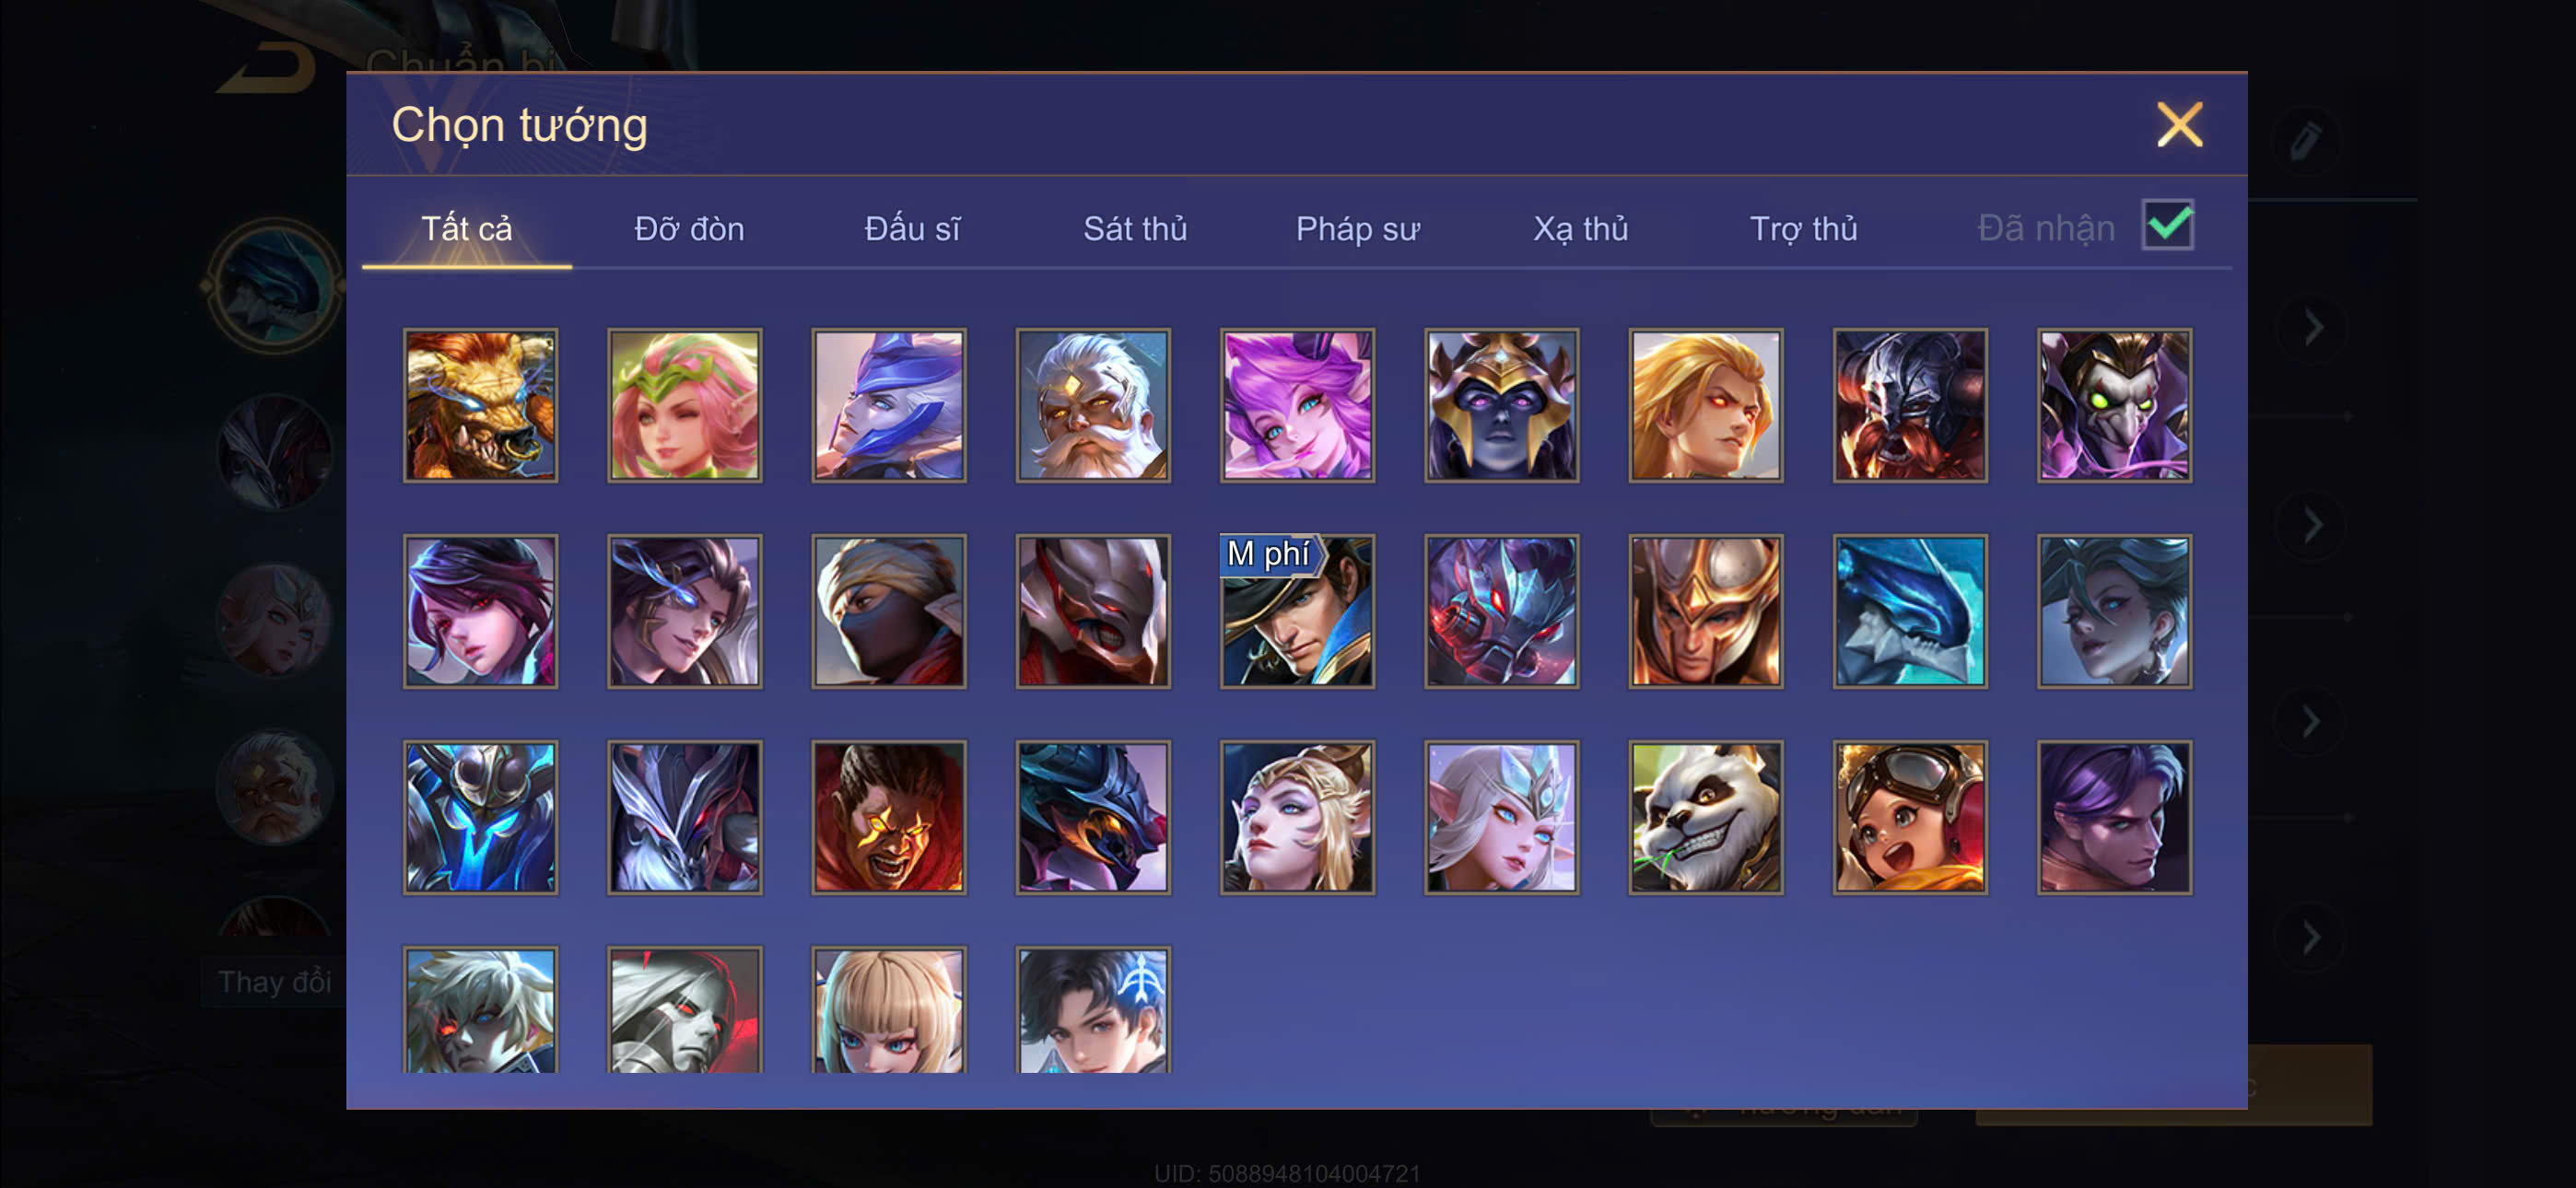Select the golden lion beast hero portrait

point(480,405)
